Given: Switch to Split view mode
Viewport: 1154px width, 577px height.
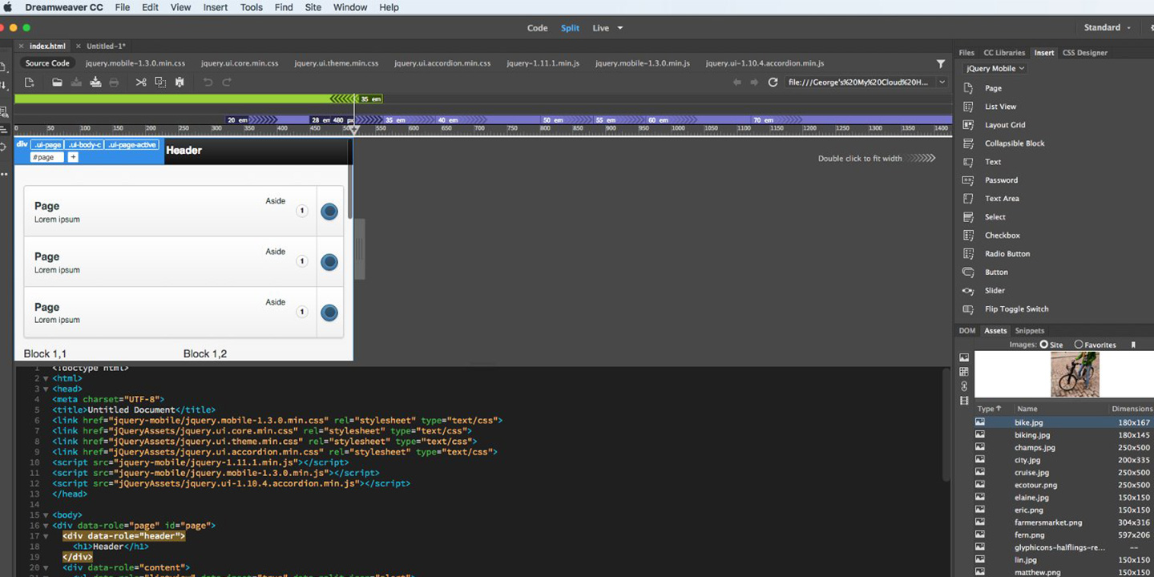Looking at the screenshot, I should point(570,27).
